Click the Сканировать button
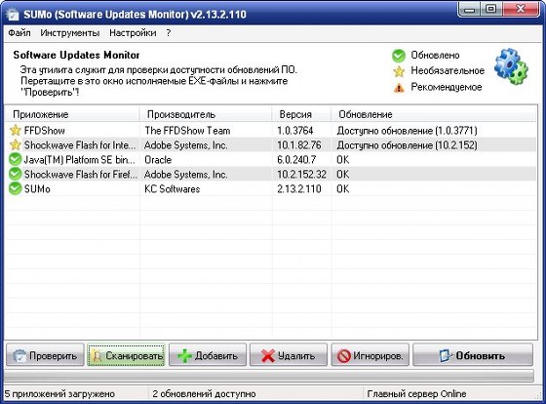Image resolution: width=546 pixels, height=404 pixels. pos(126,355)
